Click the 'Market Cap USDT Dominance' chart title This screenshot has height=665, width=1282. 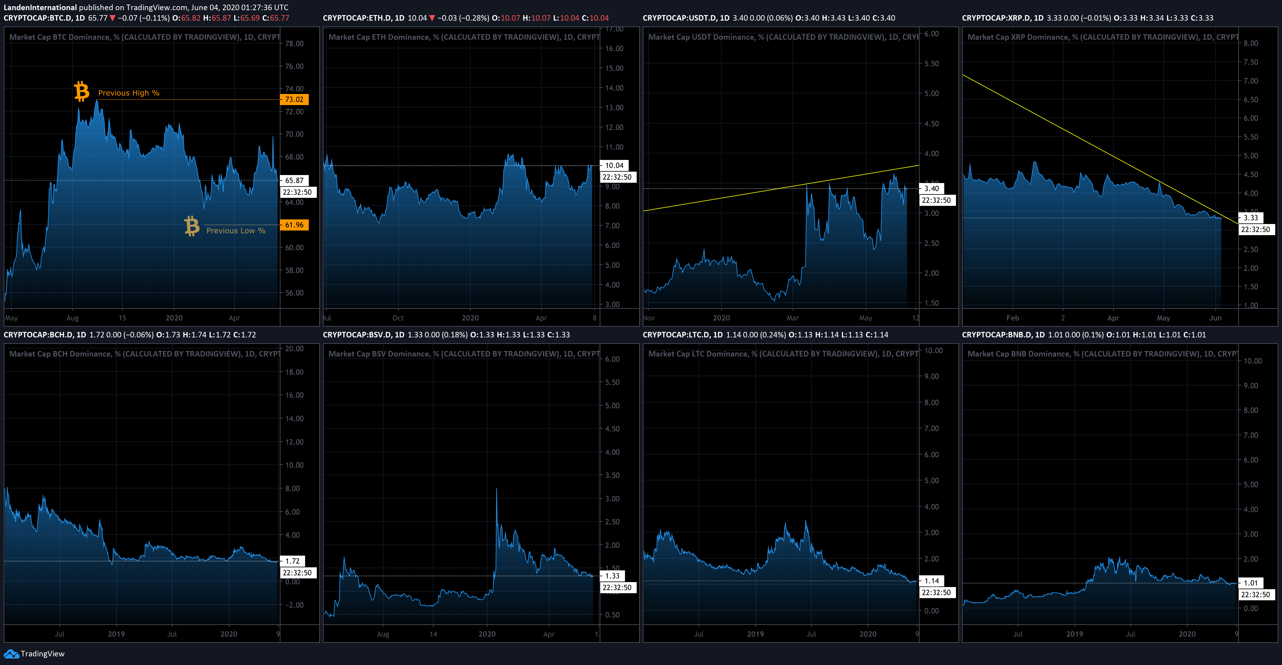click(x=783, y=37)
